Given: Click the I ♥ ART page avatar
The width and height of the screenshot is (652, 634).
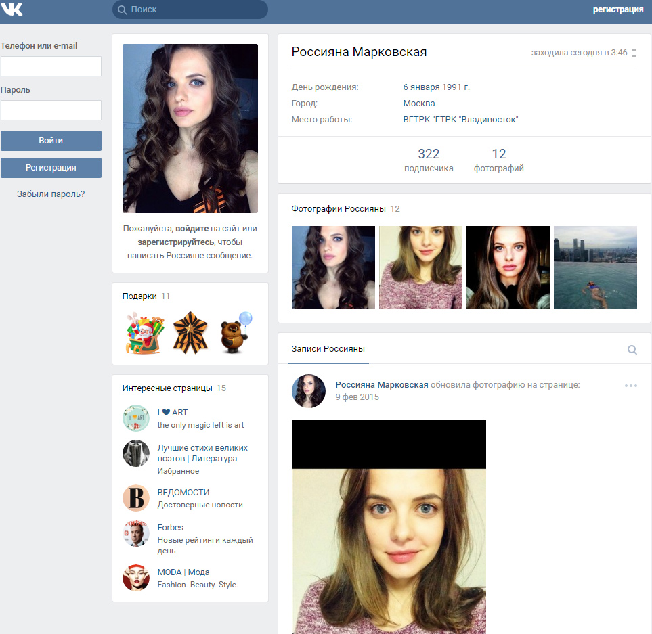Looking at the screenshot, I should (x=136, y=418).
